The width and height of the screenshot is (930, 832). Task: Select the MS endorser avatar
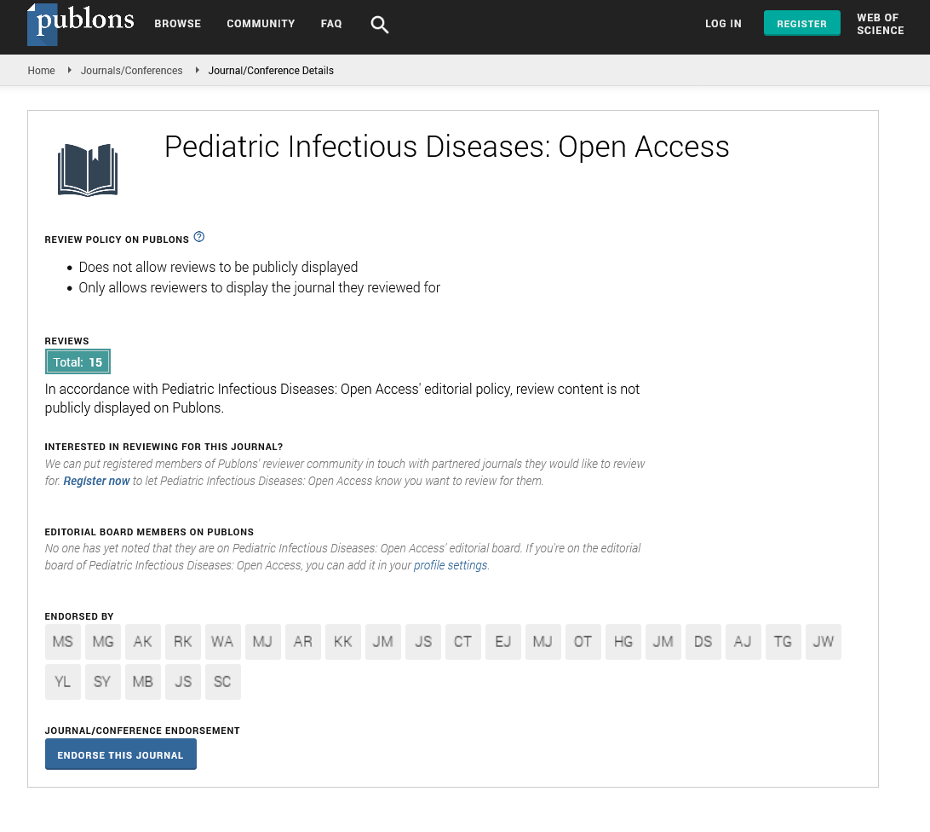click(63, 642)
